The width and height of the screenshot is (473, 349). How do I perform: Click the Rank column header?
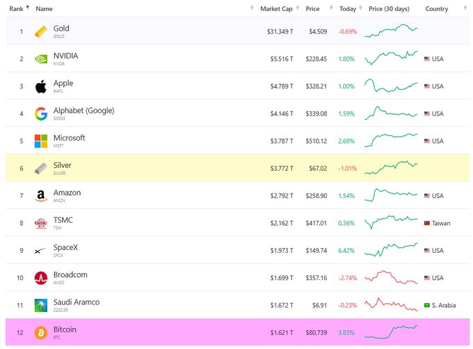[16, 9]
